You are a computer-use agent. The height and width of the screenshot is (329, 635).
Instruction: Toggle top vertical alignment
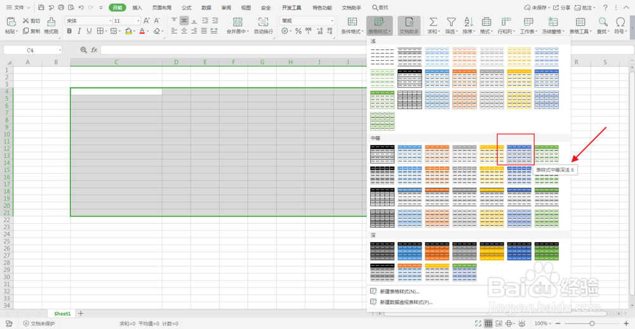tap(174, 21)
